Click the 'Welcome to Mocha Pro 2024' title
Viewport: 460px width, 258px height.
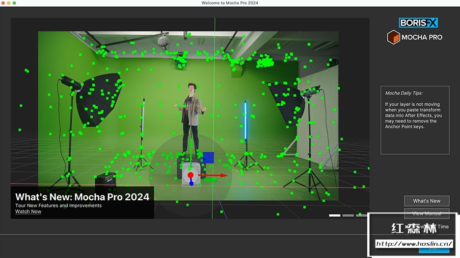[230, 3]
